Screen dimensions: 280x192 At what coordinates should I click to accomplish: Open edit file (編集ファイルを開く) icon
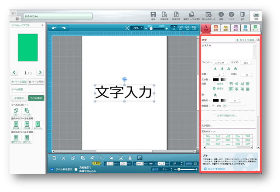click(x=191, y=15)
